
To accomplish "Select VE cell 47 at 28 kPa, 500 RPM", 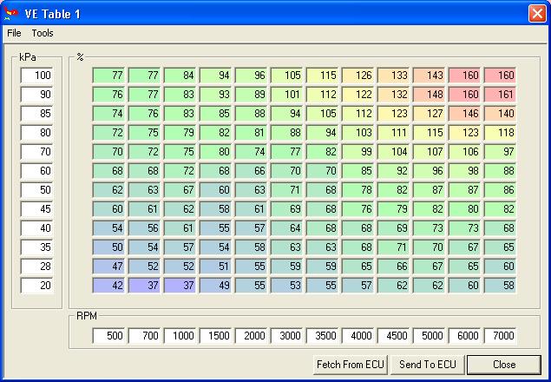I will (108, 267).
